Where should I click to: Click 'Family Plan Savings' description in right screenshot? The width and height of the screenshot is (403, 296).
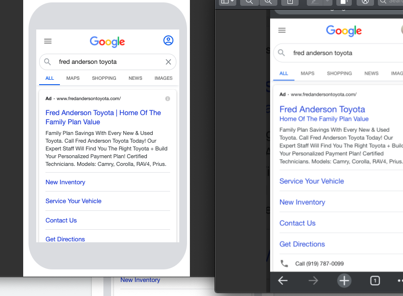point(341,146)
